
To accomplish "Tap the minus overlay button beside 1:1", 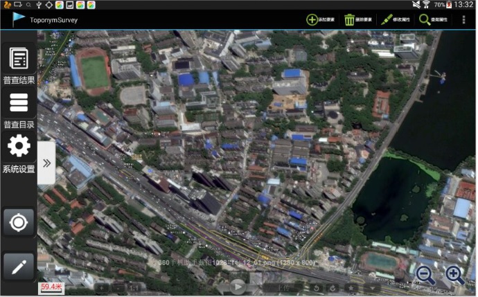I will 118,288.
